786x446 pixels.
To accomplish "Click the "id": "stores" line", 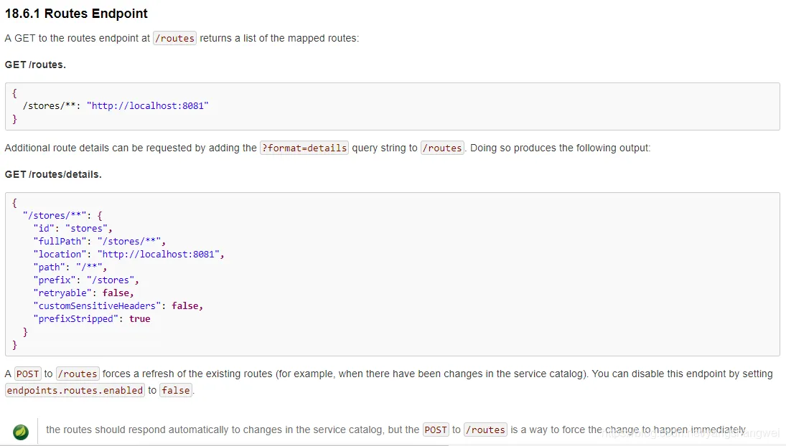I will click(72, 228).
